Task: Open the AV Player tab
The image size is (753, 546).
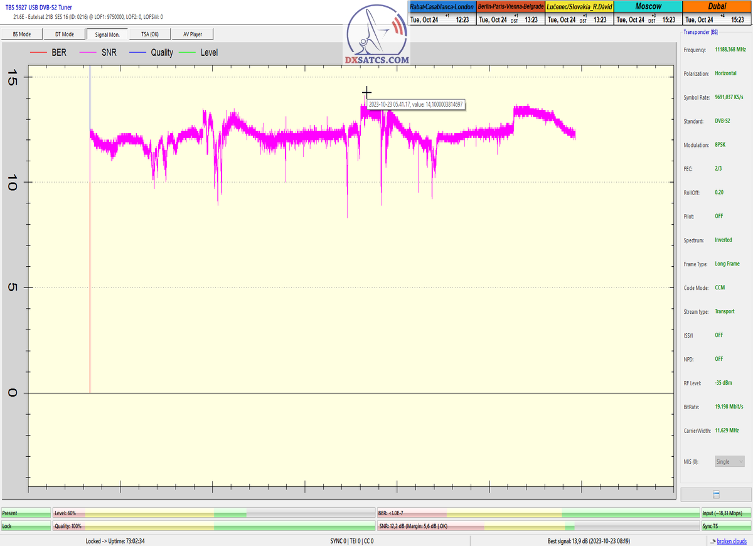Action: point(192,34)
